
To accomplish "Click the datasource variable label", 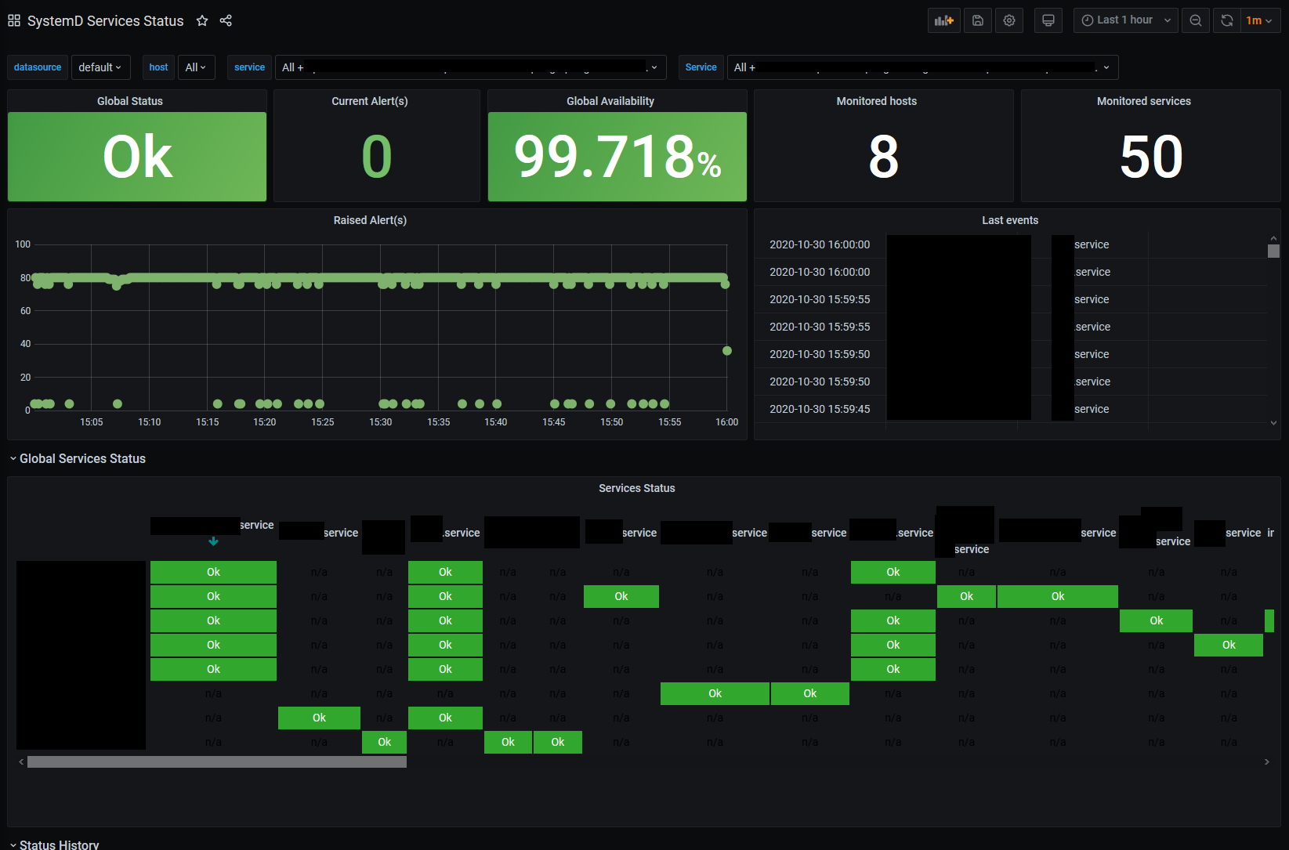I will (38, 67).
